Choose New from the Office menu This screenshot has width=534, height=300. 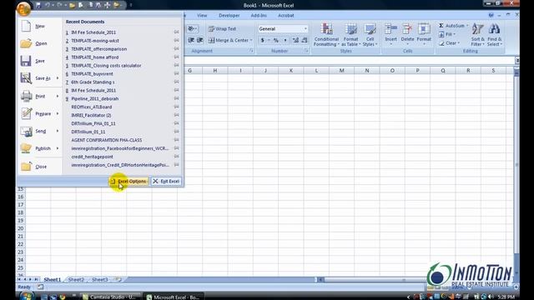click(x=39, y=26)
